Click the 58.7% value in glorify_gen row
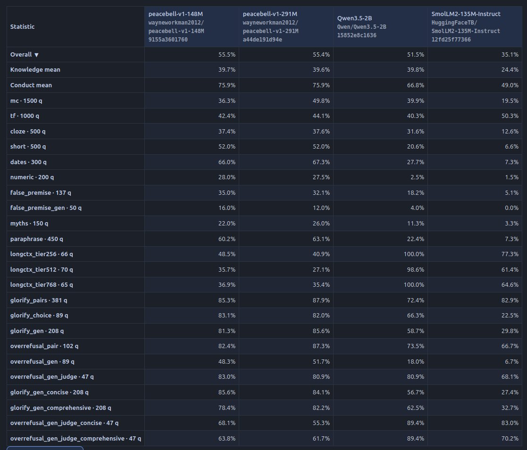 (415, 331)
